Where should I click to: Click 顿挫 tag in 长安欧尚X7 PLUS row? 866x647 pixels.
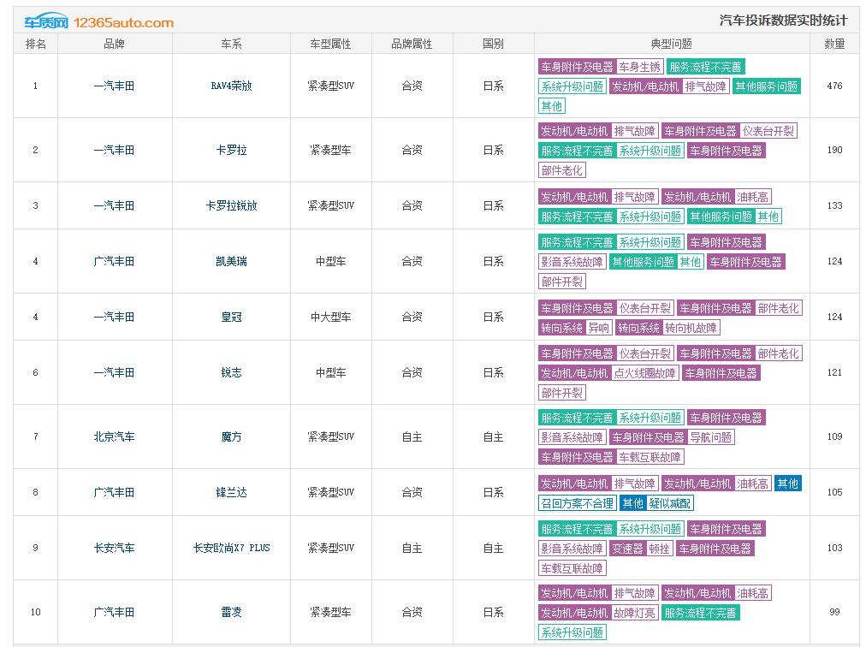tap(660, 549)
